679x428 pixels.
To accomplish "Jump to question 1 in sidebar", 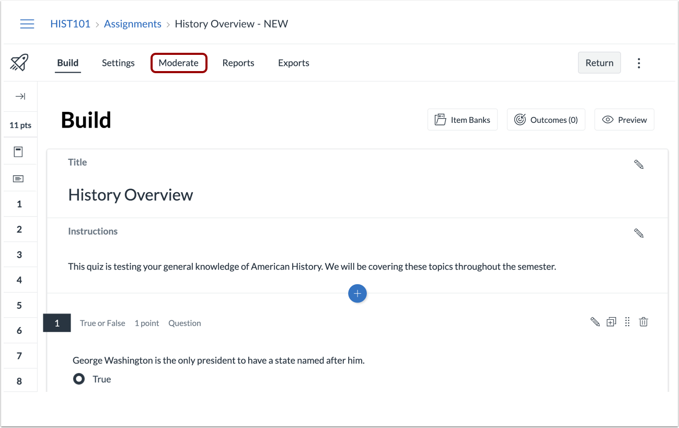I will point(19,204).
